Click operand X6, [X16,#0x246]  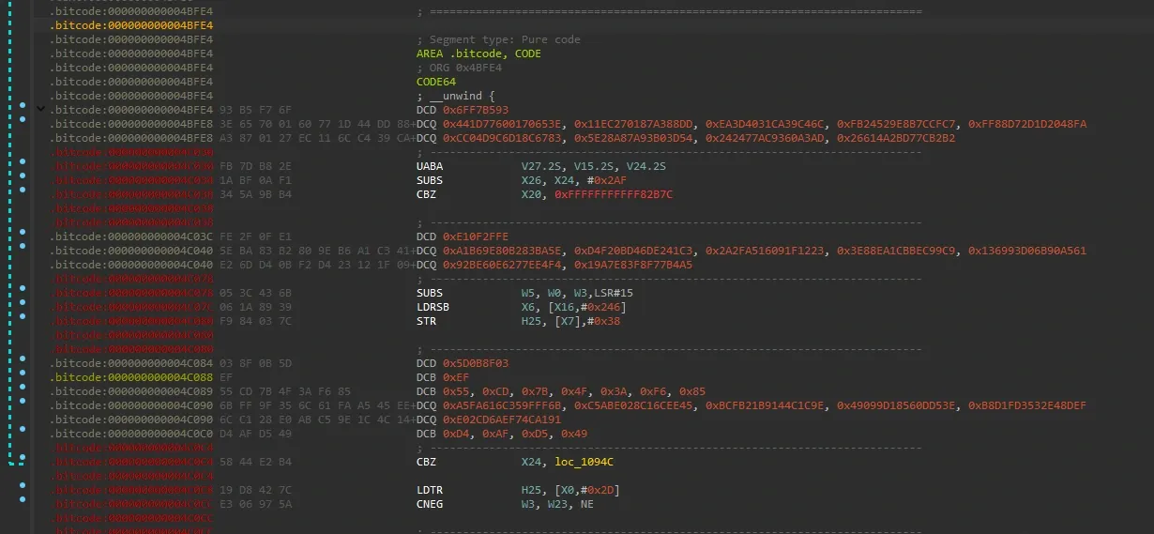(573, 307)
